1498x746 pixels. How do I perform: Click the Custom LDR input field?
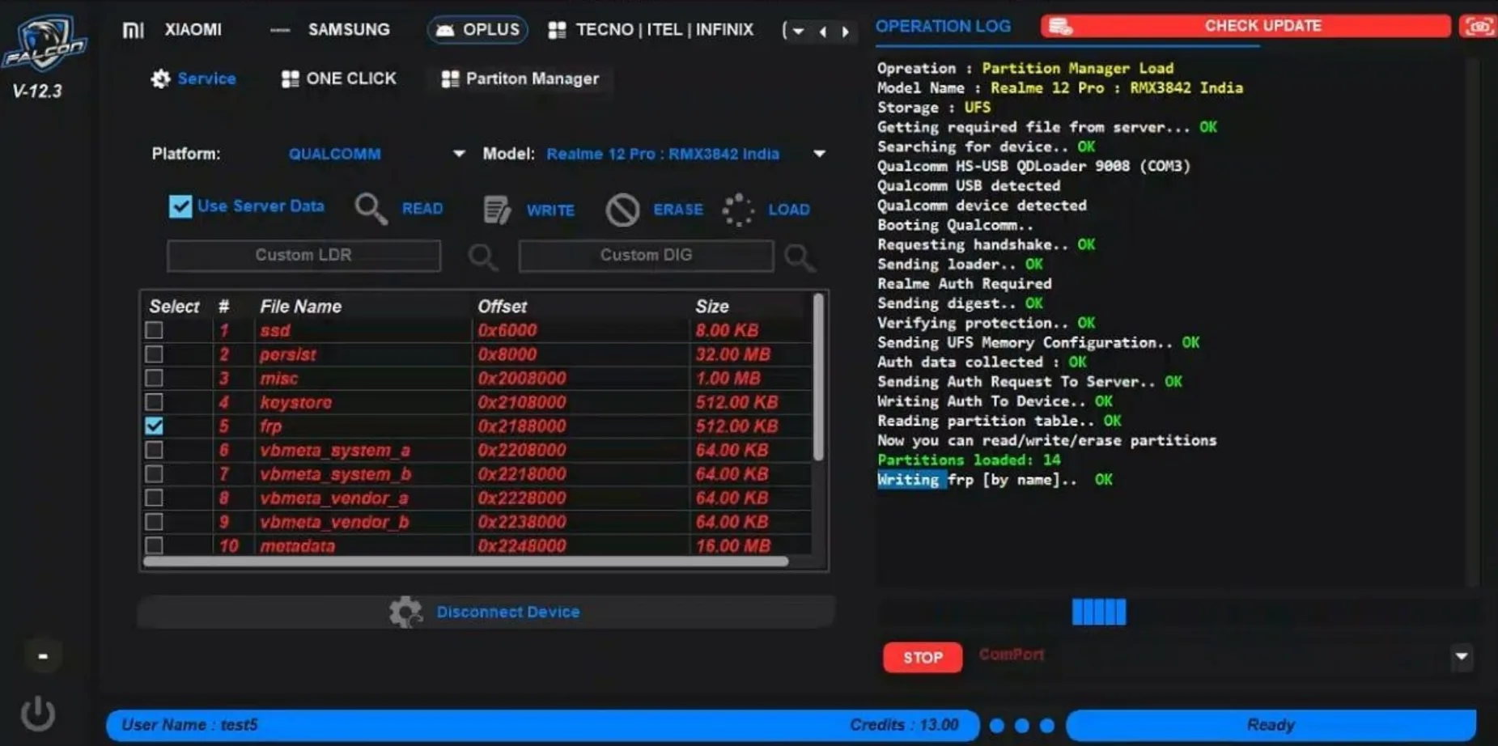[x=303, y=256]
